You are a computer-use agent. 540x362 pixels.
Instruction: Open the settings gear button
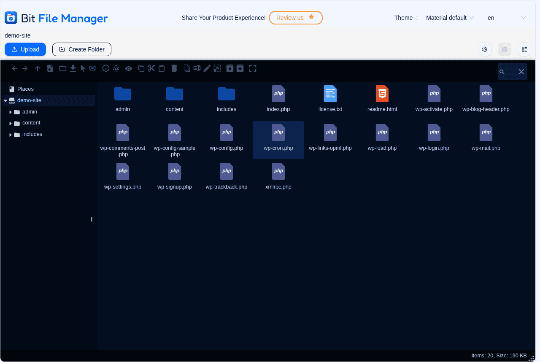(485, 49)
